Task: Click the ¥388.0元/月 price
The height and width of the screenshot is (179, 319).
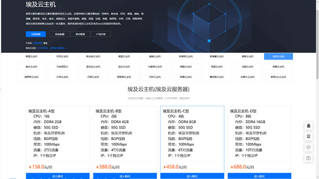Action: pyautogui.click(x=108, y=167)
